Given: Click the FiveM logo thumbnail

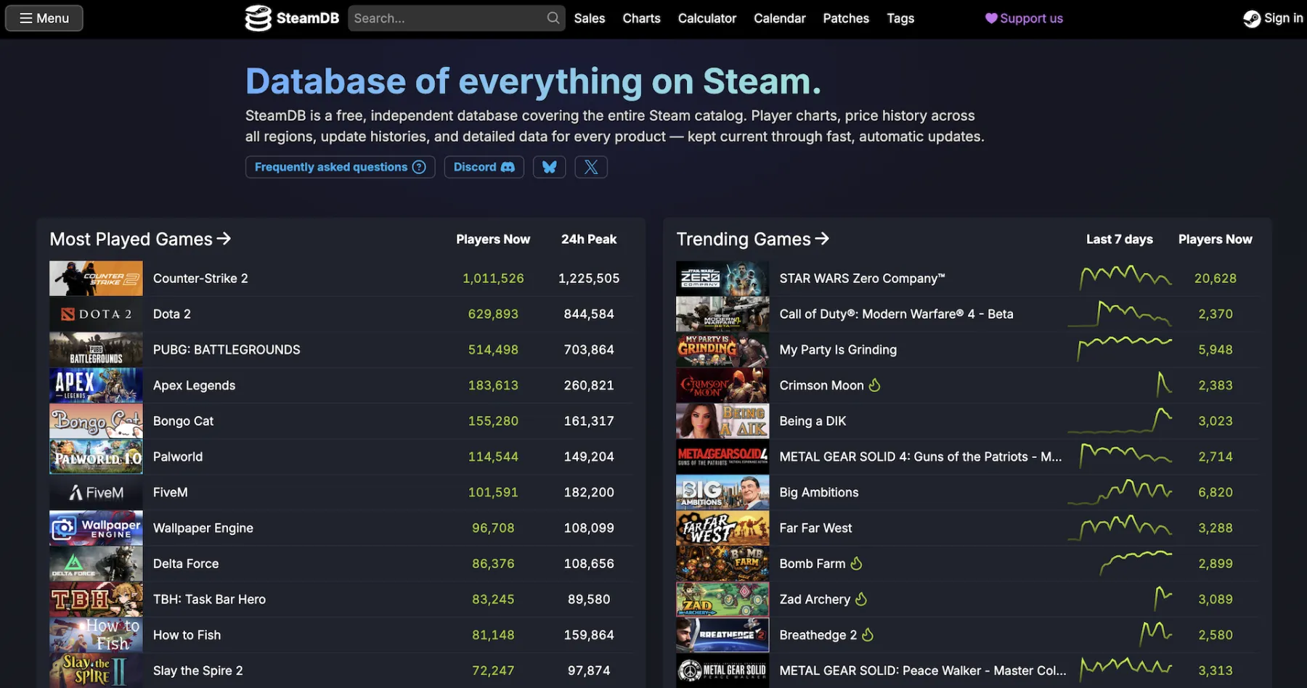Looking at the screenshot, I should (x=96, y=492).
